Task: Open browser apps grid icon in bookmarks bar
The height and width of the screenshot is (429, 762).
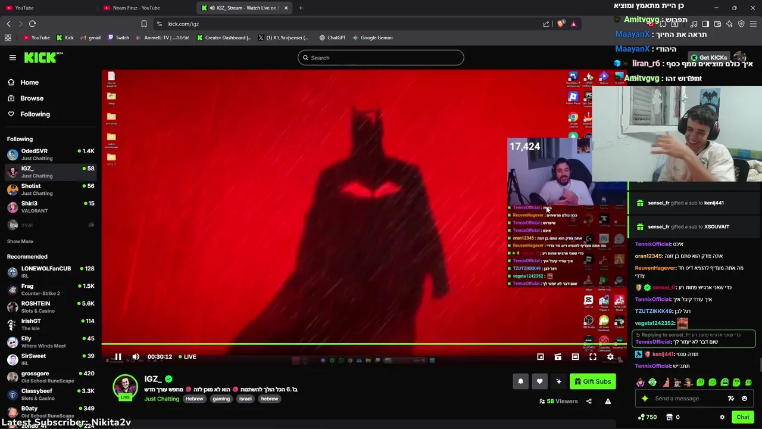Action: point(8,38)
